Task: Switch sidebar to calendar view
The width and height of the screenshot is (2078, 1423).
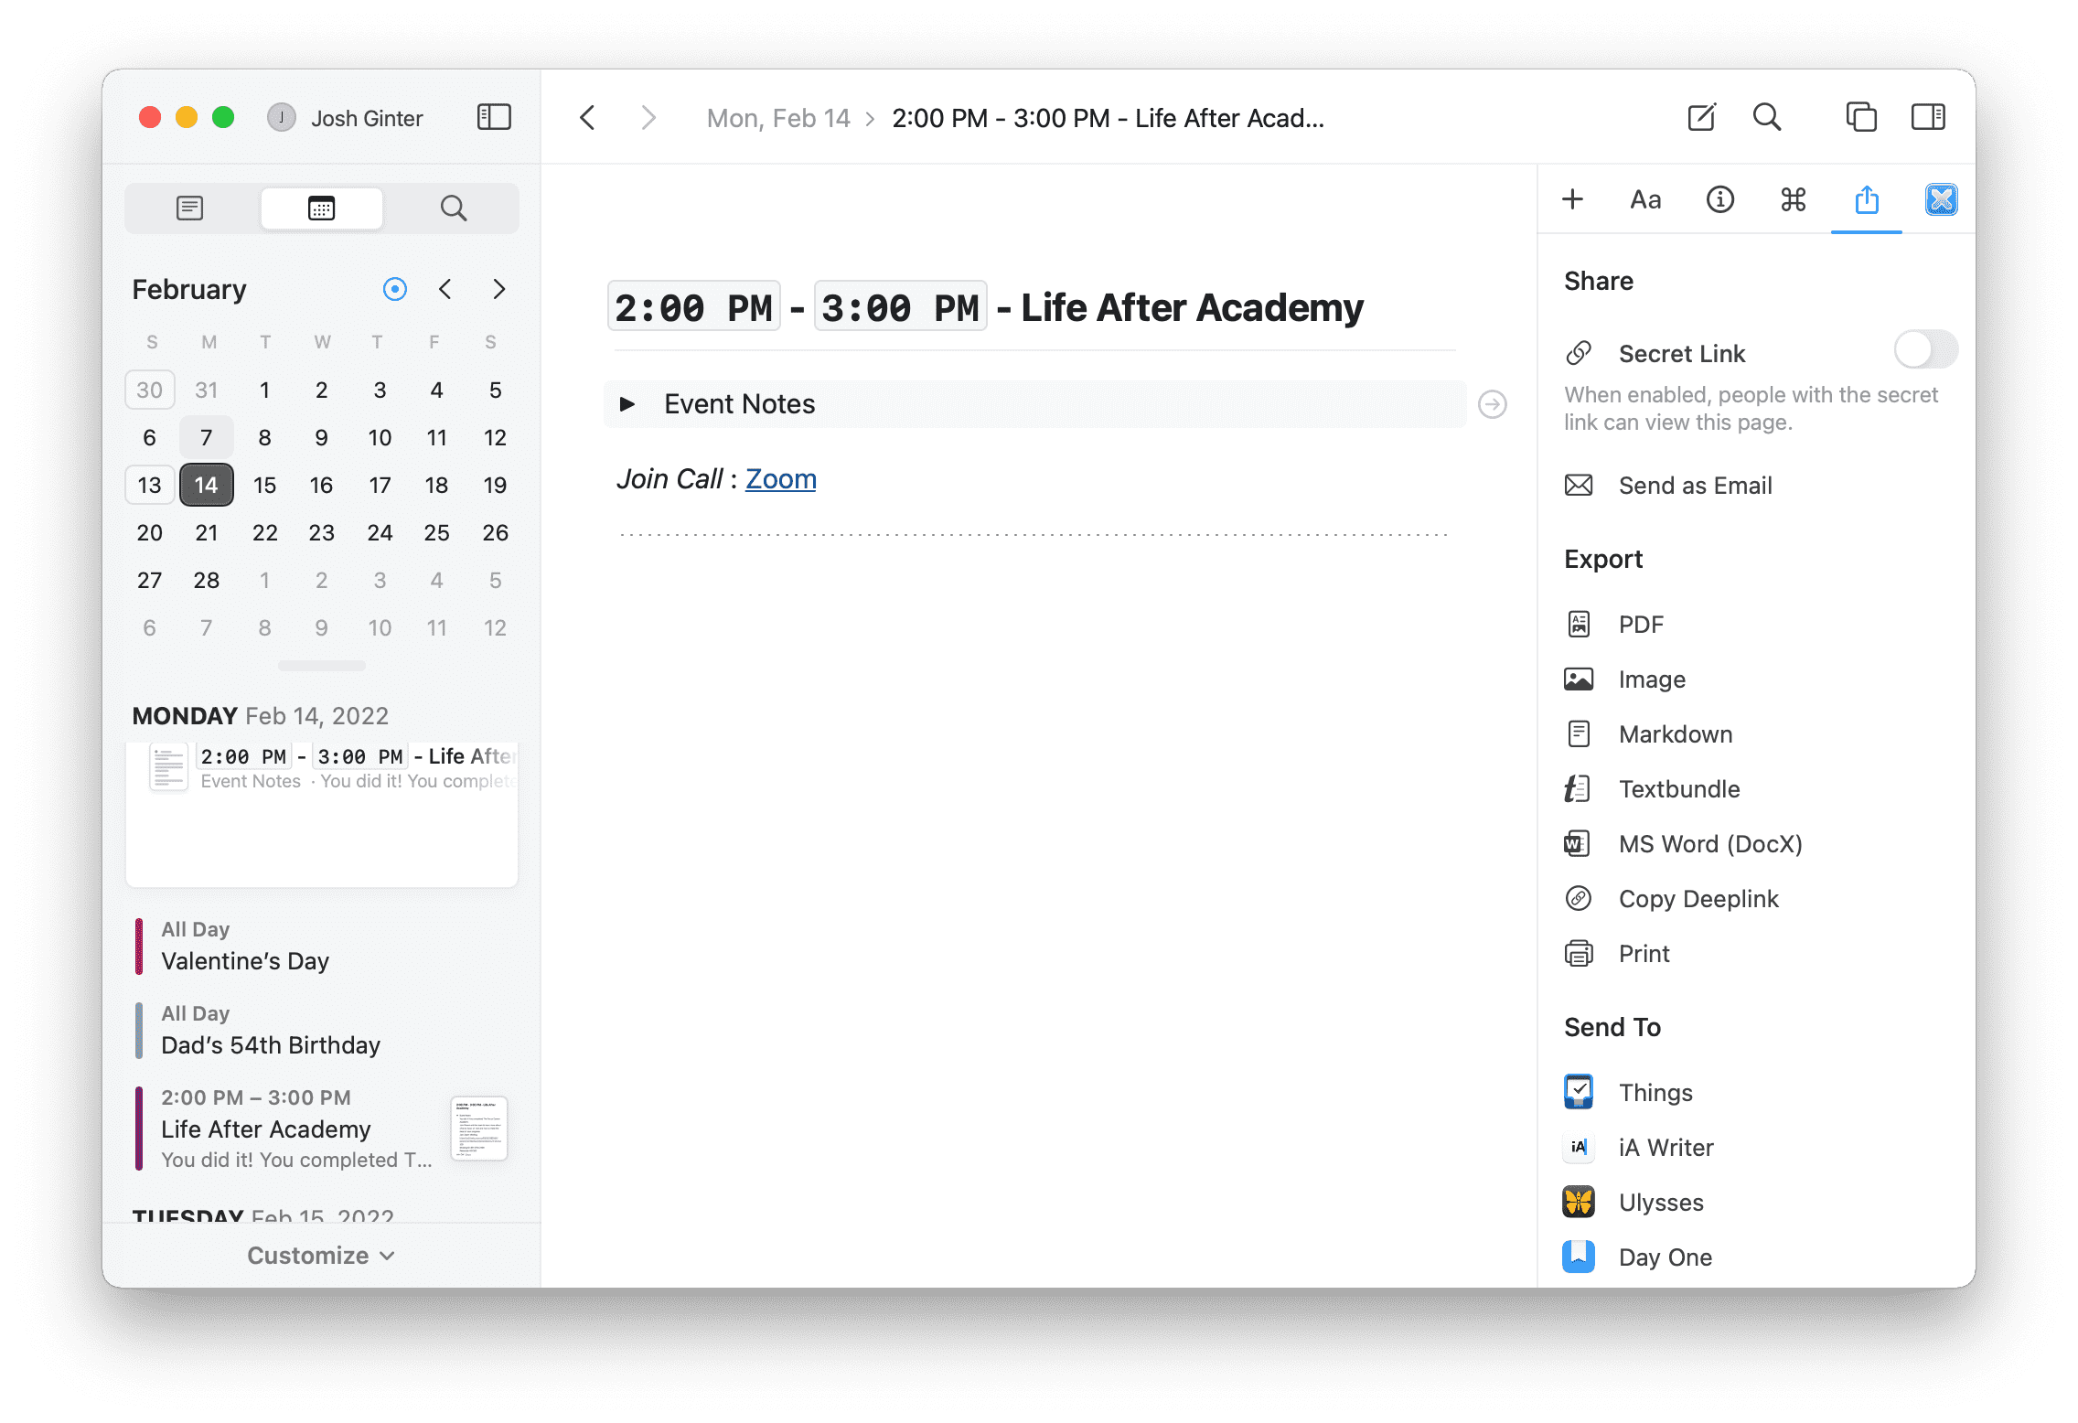Action: 321,209
